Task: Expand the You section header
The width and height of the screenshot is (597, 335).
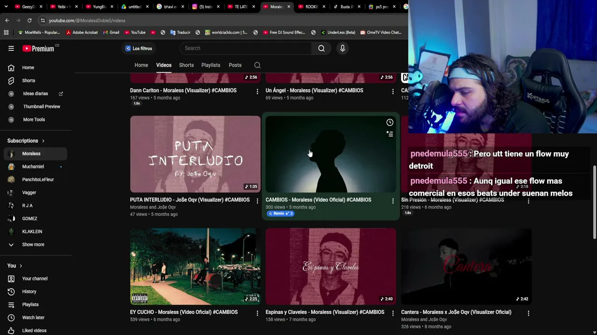Action: coord(15,266)
